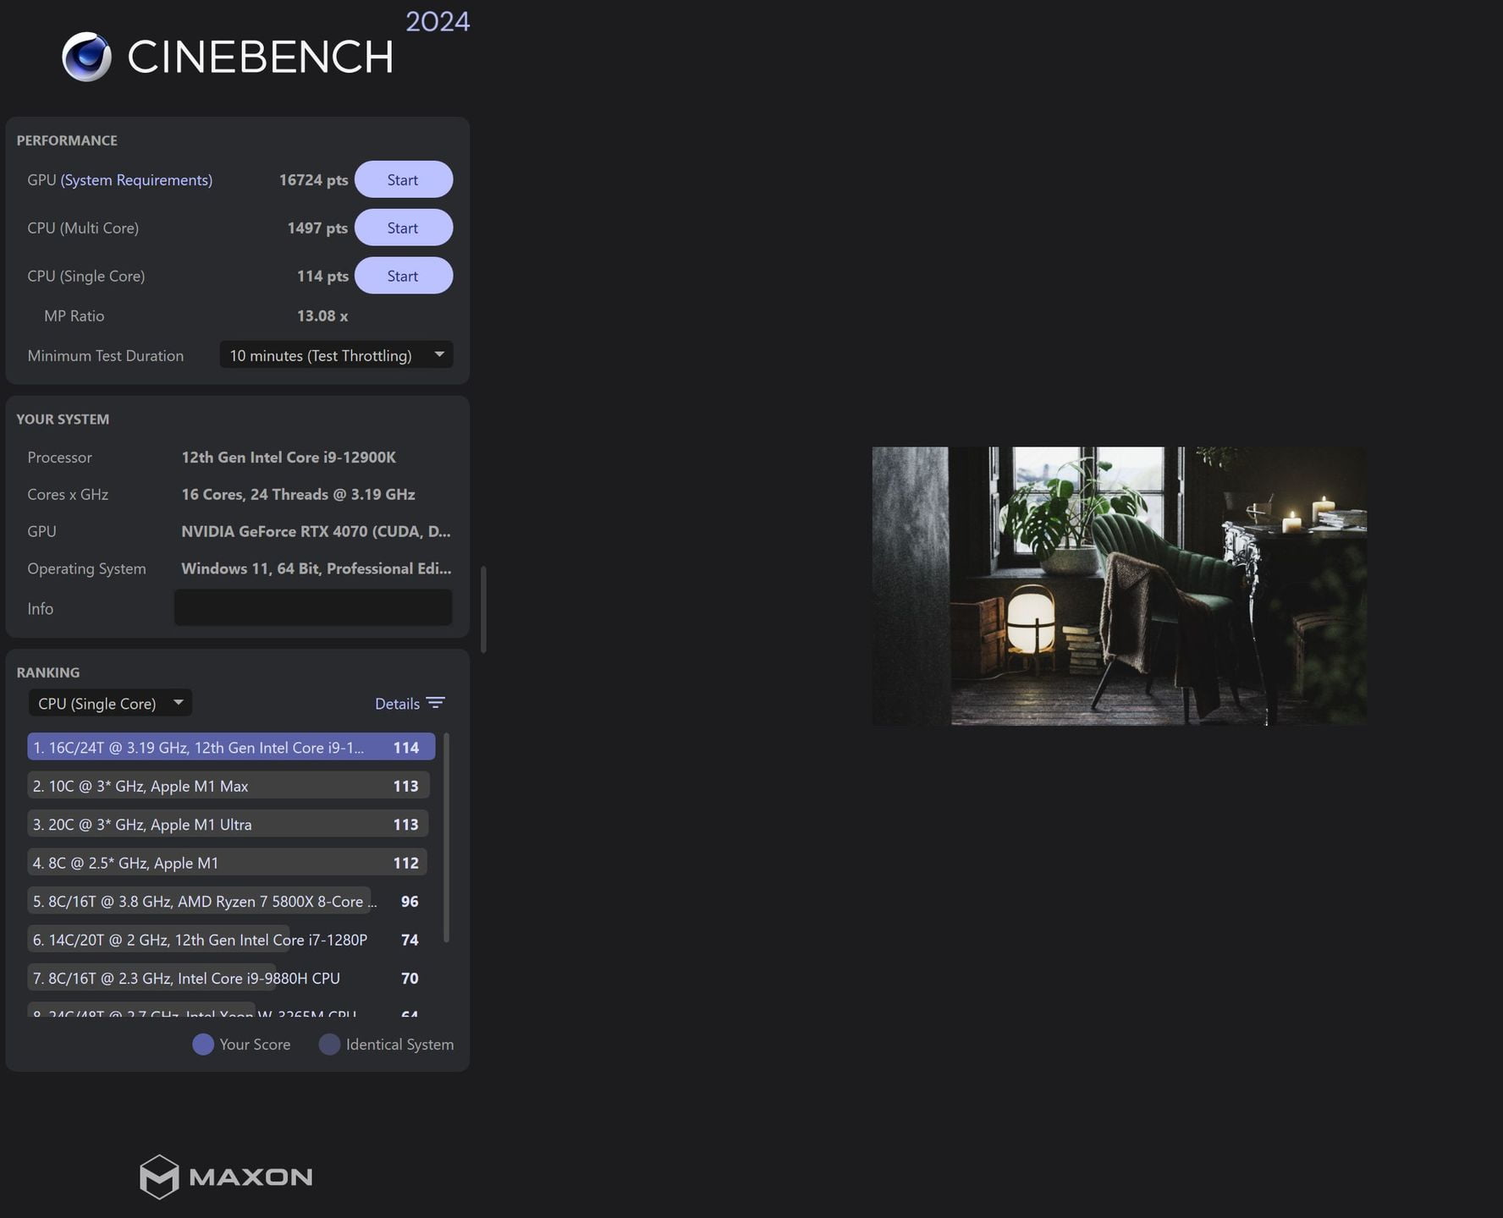This screenshot has height=1218, width=1503.
Task: Click the MP Ratio value 13.08 x
Action: pos(322,315)
